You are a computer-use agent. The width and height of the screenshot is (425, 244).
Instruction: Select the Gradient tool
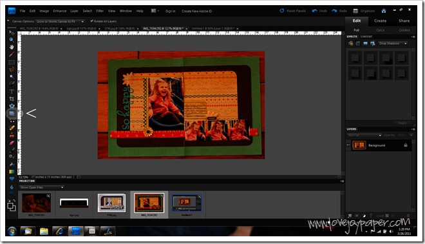(12, 171)
